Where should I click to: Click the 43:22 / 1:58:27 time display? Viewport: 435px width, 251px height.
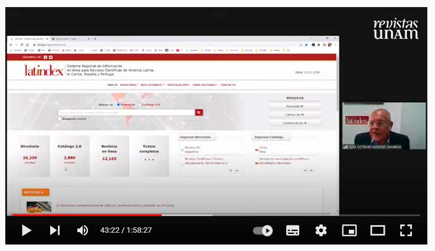(x=126, y=230)
